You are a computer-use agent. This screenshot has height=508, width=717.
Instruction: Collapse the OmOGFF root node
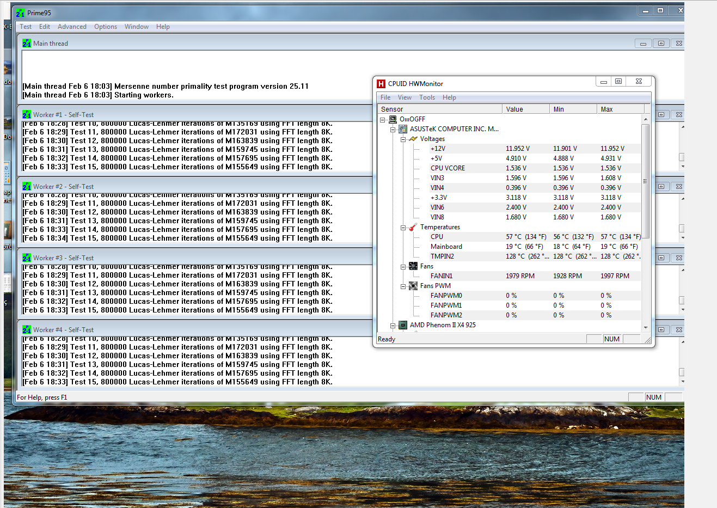click(x=382, y=120)
